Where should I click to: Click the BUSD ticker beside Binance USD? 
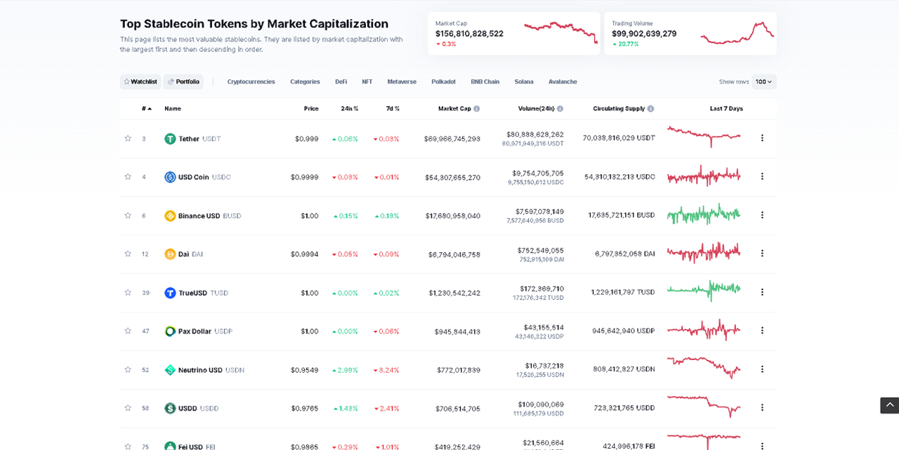tap(232, 216)
